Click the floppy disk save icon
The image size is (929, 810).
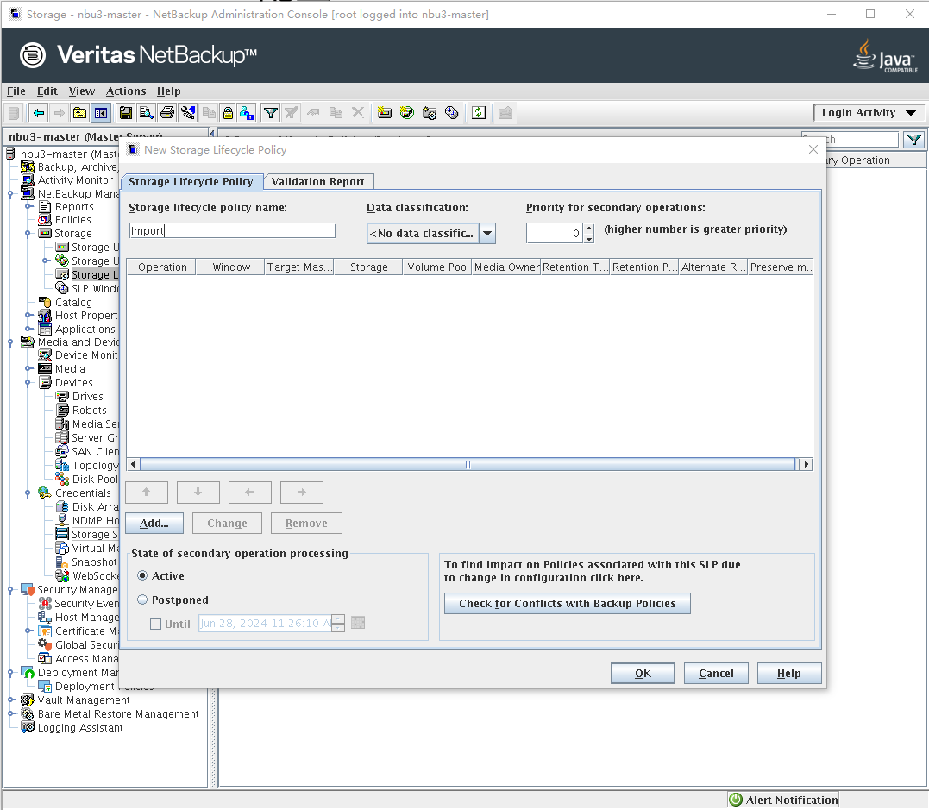tap(126, 113)
